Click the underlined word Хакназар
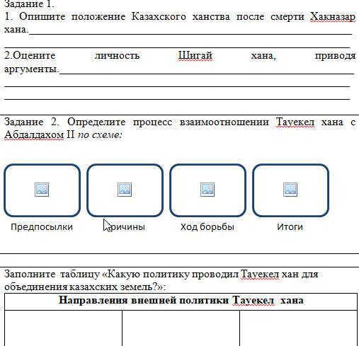 [333, 17]
